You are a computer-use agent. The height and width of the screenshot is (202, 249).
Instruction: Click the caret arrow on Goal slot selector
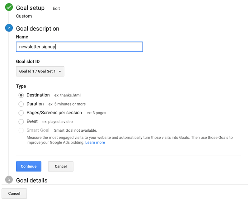pyautogui.click(x=60, y=72)
